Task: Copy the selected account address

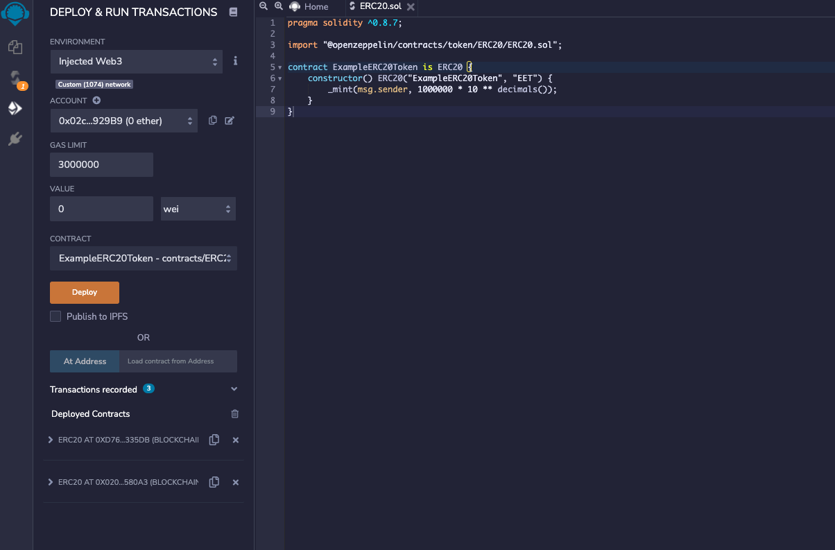Action: (213, 121)
